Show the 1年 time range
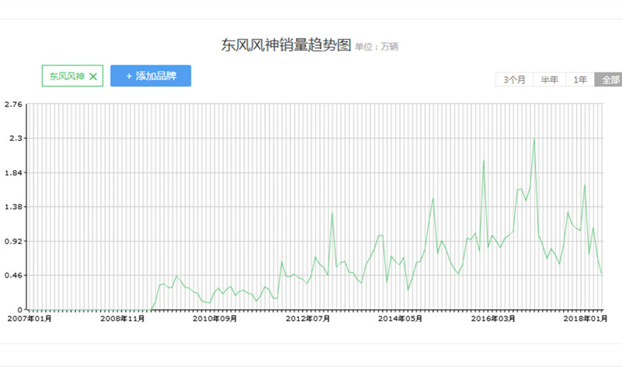Image resolution: width=622 pixels, height=373 pixels. (x=580, y=79)
